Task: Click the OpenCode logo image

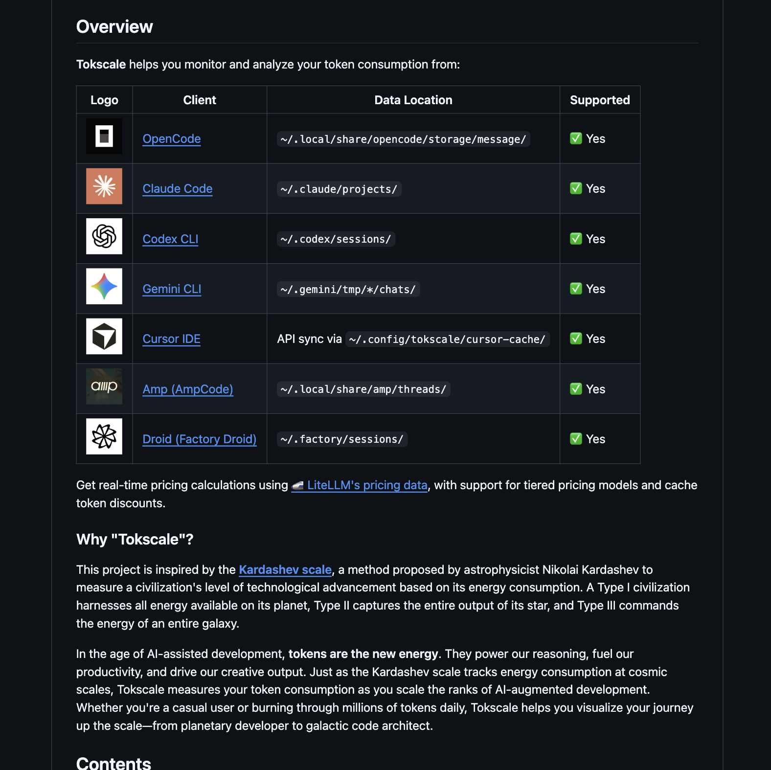Action: coord(104,136)
